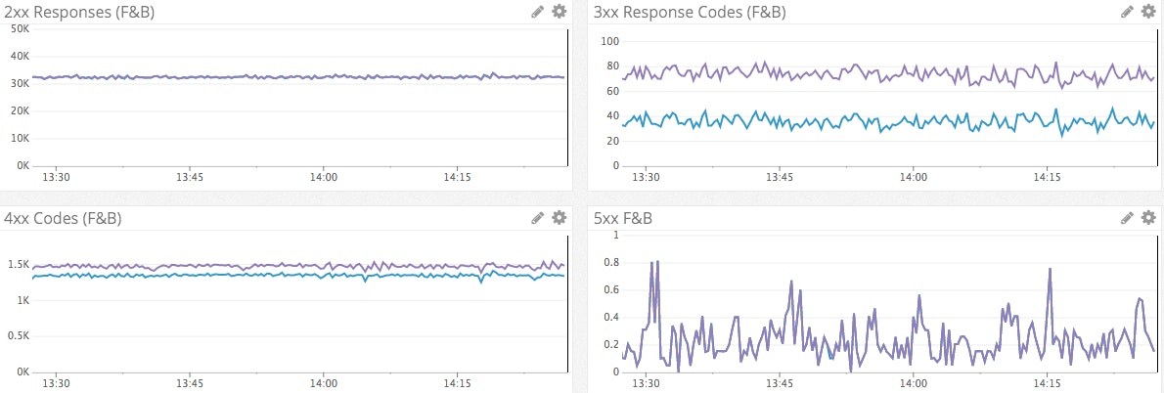This screenshot has height=393, width=1164.
Task: Click the pencil edit icon on 2xx Responses
Action: tap(538, 12)
